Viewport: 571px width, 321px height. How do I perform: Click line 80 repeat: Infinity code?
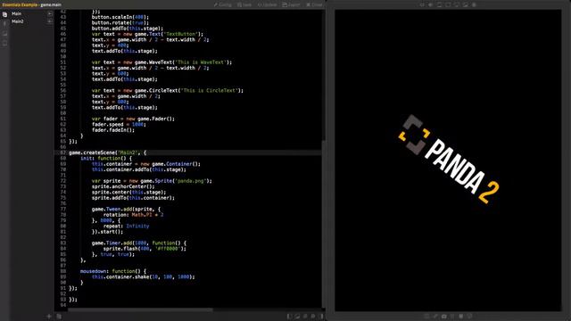point(126,226)
